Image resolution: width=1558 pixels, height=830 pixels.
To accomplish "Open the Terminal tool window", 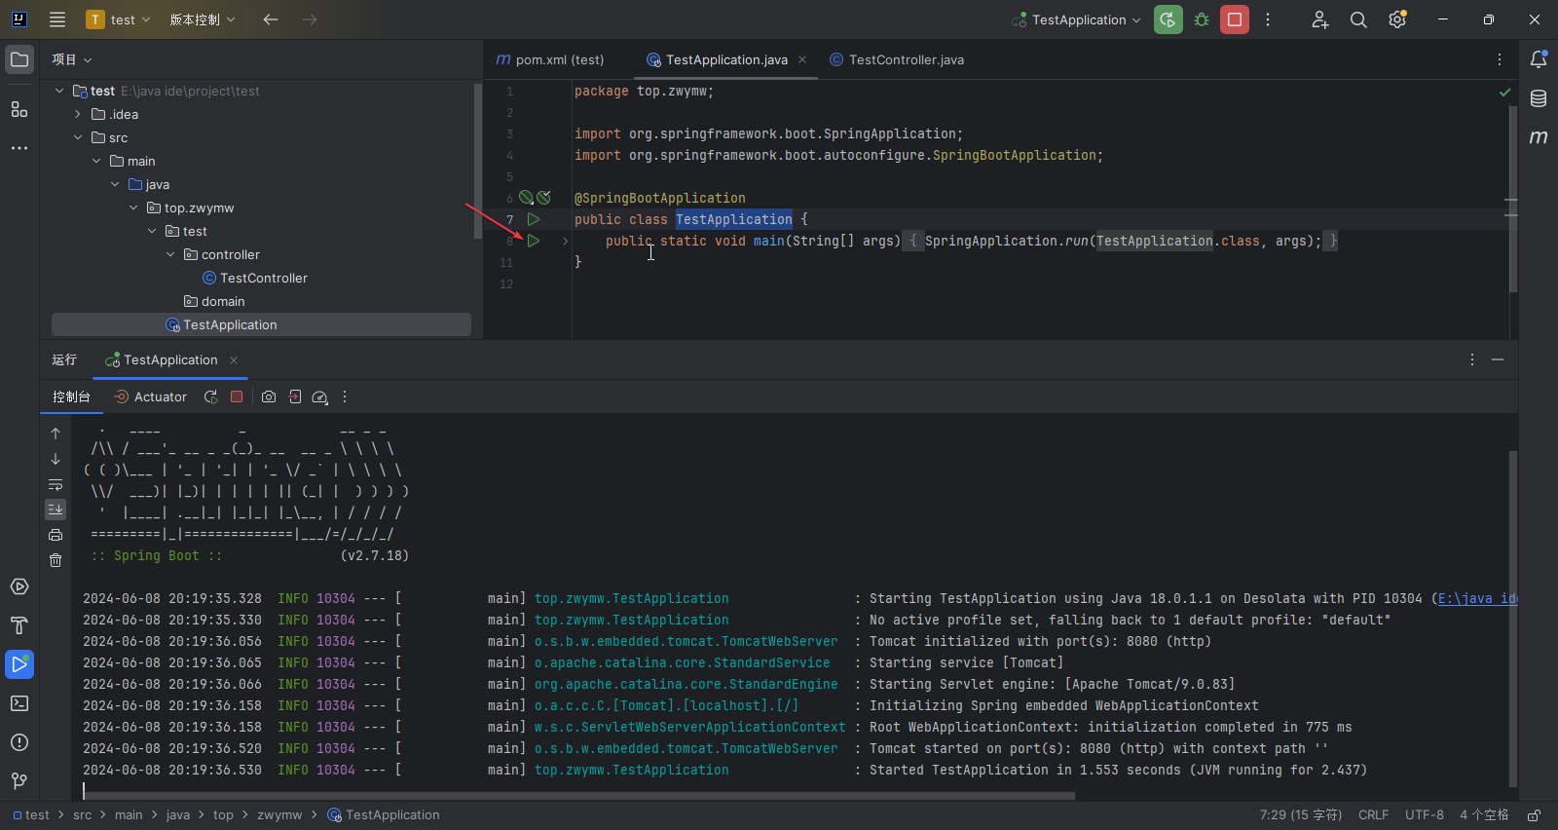I will point(19,703).
